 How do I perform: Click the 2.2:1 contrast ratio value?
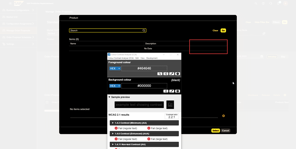(172, 117)
